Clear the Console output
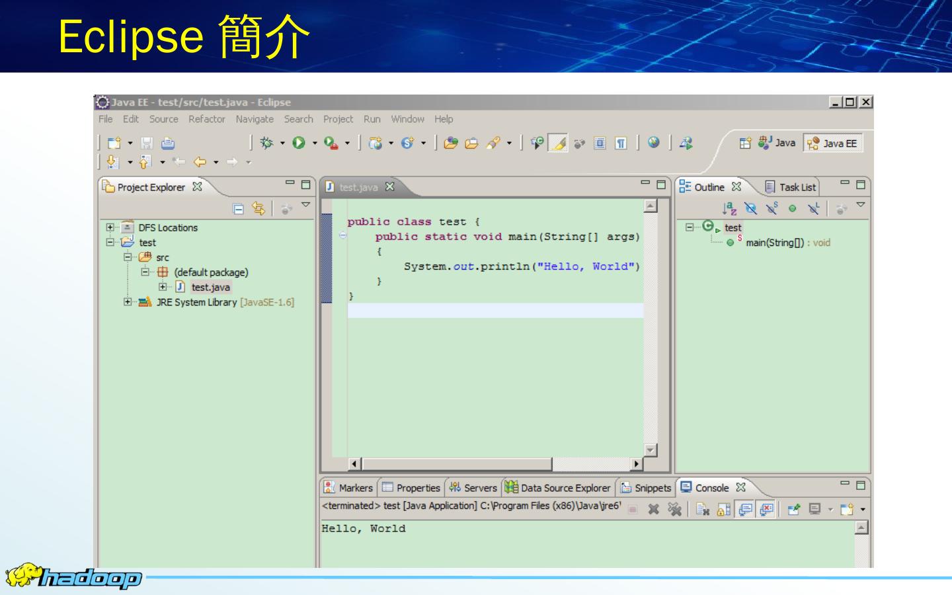Screen dimensions: 952x595 coord(703,509)
